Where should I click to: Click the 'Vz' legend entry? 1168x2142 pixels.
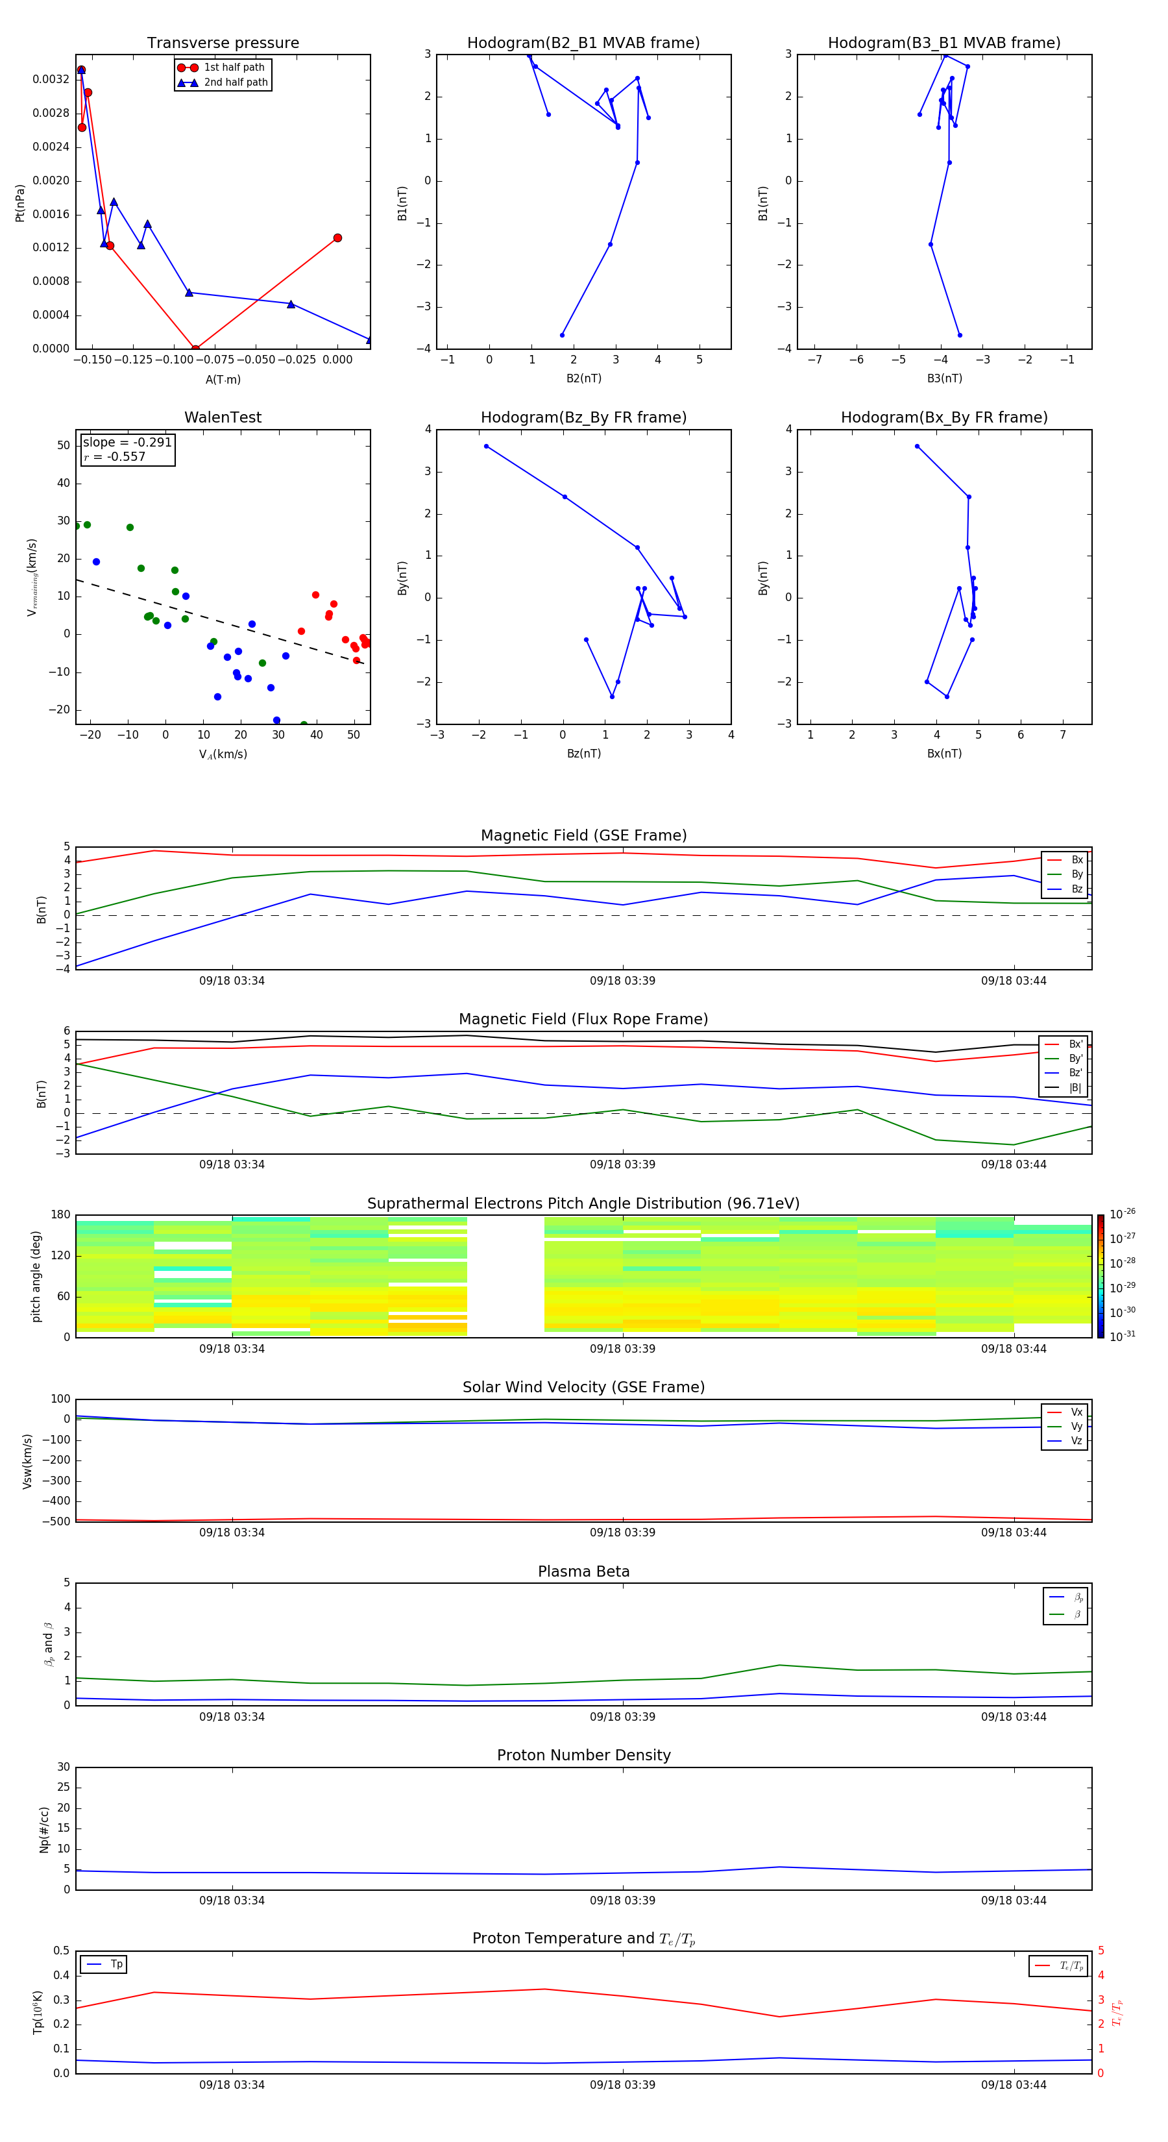[x=1065, y=1441]
